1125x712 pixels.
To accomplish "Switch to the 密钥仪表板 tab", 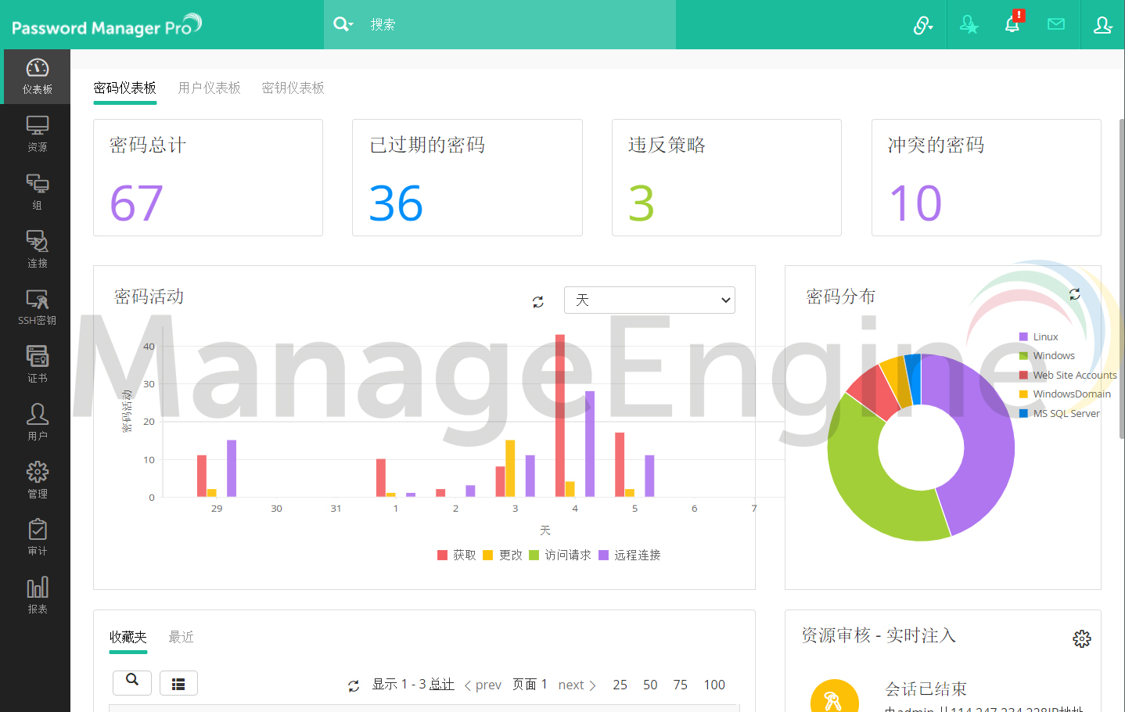I will [293, 88].
